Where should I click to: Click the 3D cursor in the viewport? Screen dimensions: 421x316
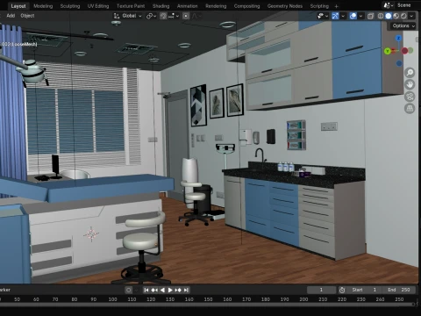(x=91, y=234)
